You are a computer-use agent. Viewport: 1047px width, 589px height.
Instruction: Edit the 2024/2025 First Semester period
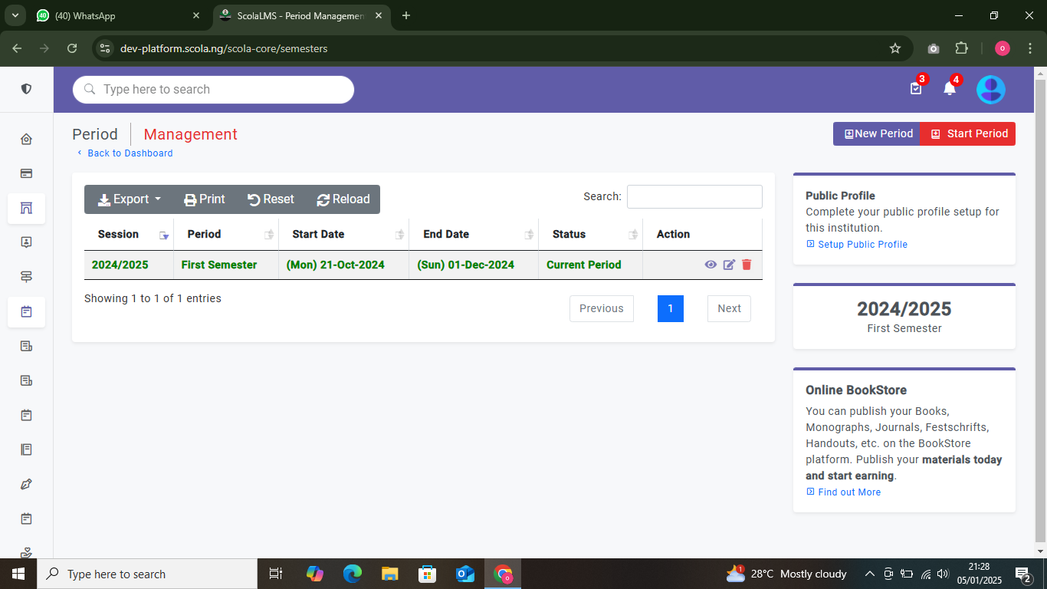(x=729, y=265)
